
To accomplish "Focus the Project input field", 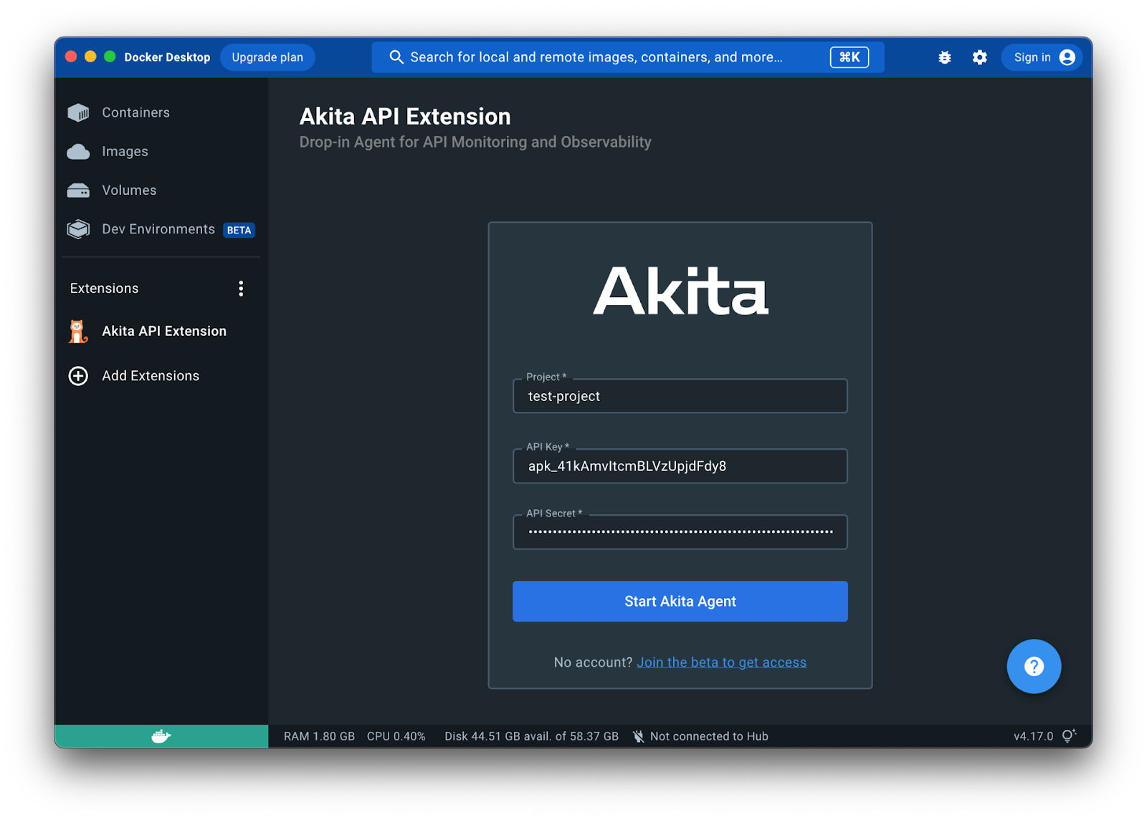I will pyautogui.click(x=680, y=396).
